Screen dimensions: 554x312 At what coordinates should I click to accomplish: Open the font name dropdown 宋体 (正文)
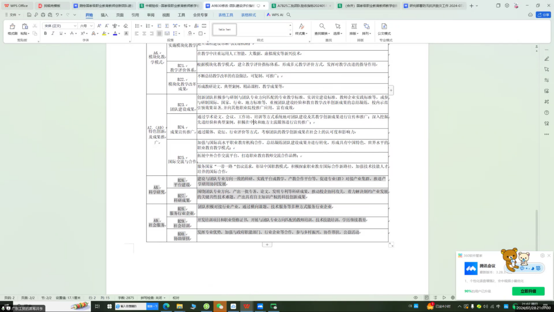tap(60, 26)
